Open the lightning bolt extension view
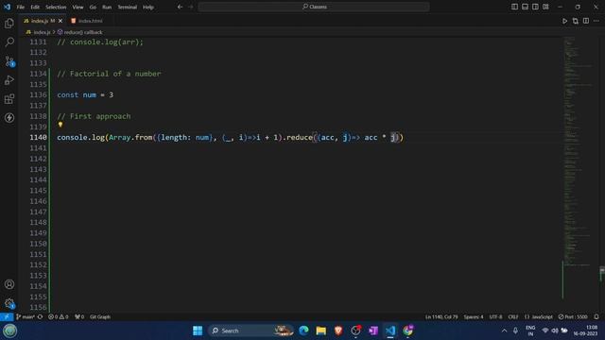Viewport: 605px width, 340px height. (9, 117)
